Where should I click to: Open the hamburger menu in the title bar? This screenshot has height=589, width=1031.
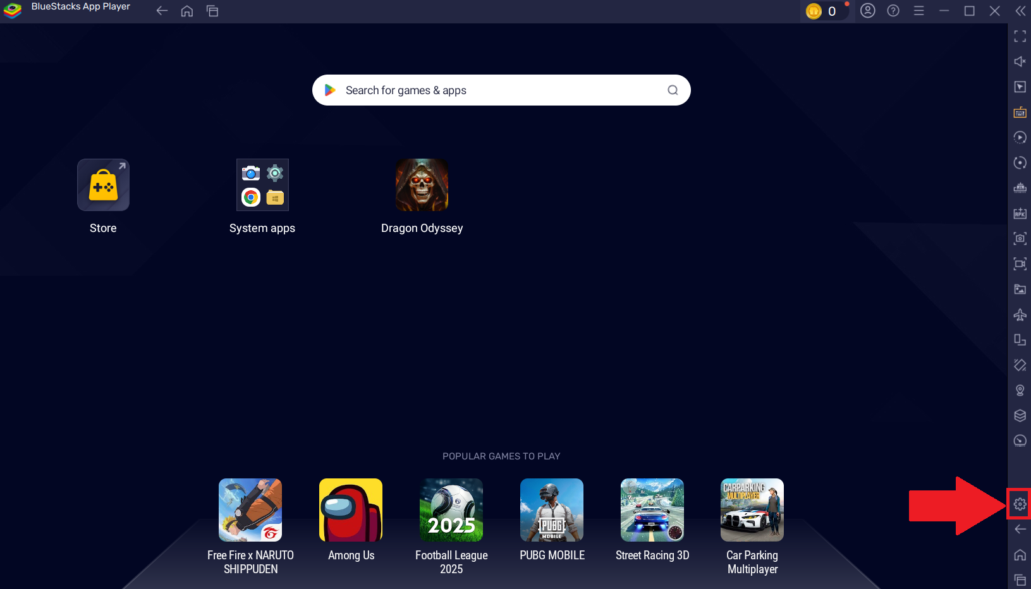tap(918, 11)
